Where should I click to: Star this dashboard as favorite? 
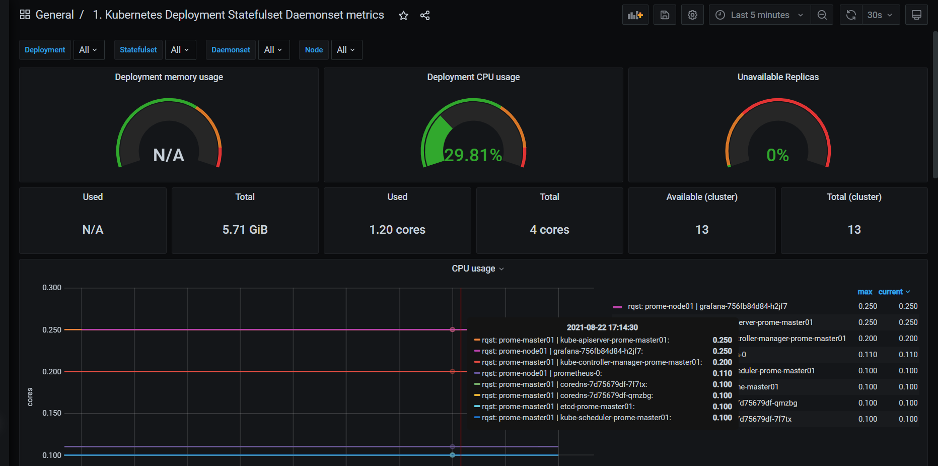(403, 16)
